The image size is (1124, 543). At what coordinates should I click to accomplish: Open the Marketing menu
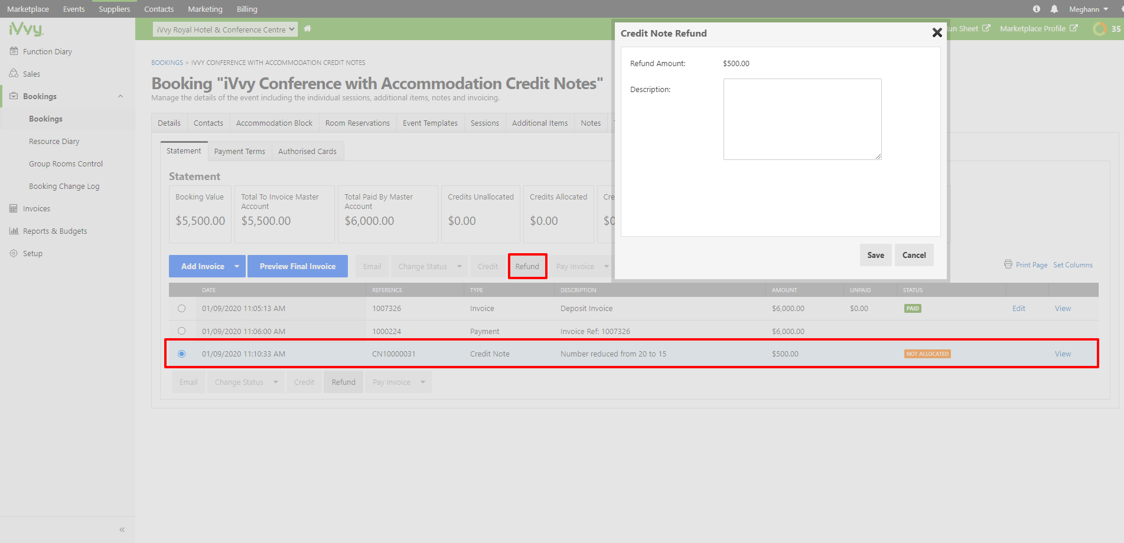tap(205, 9)
